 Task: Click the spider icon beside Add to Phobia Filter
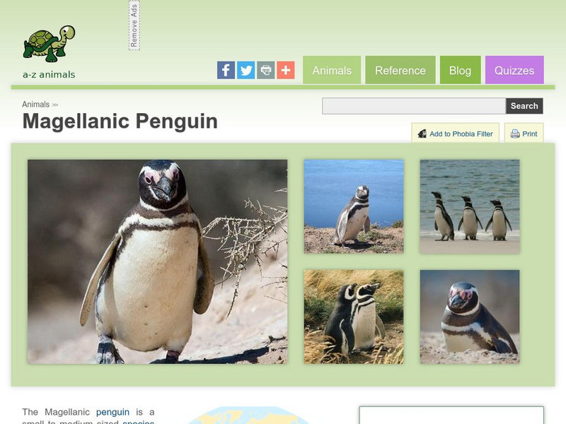[422, 133]
